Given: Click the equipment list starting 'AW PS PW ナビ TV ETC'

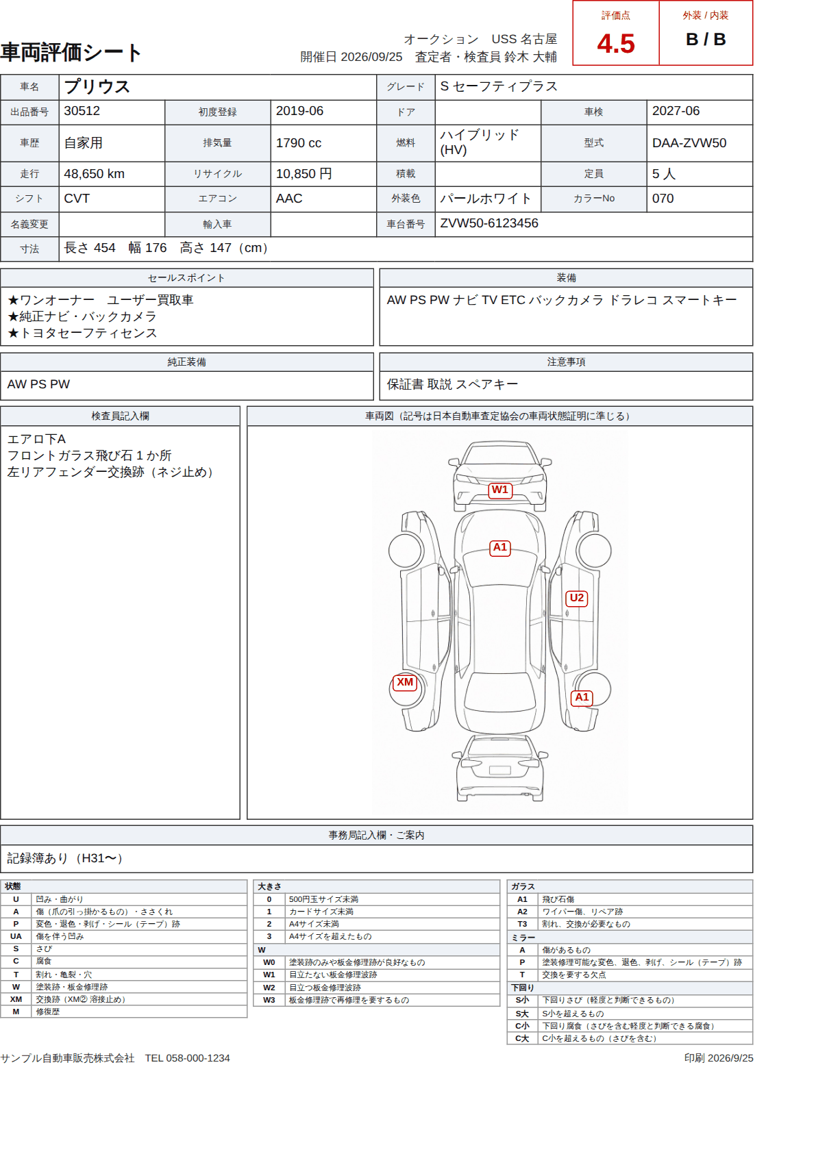Looking at the screenshot, I should click(x=562, y=300).
